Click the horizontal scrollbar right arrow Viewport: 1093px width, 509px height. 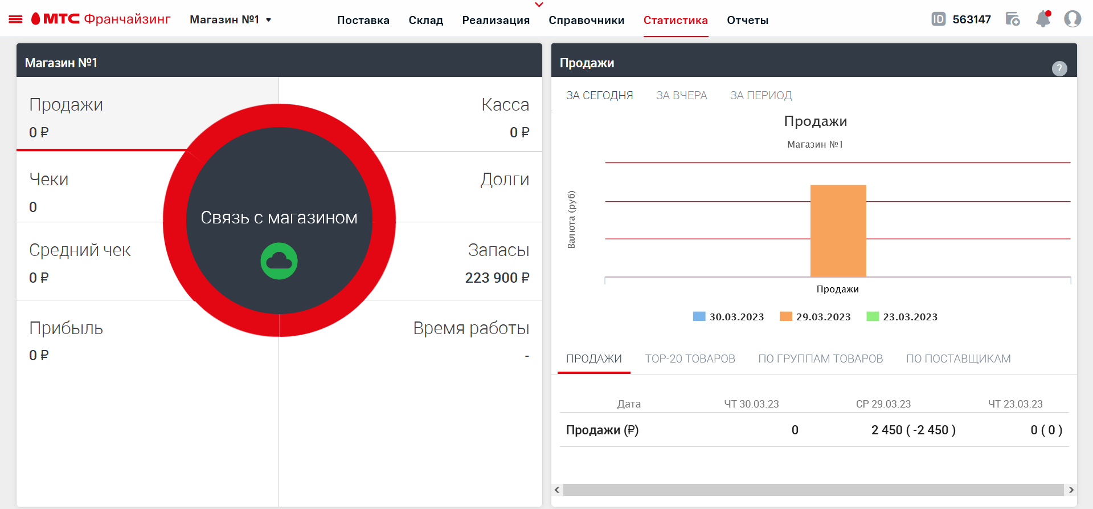click(x=1071, y=490)
